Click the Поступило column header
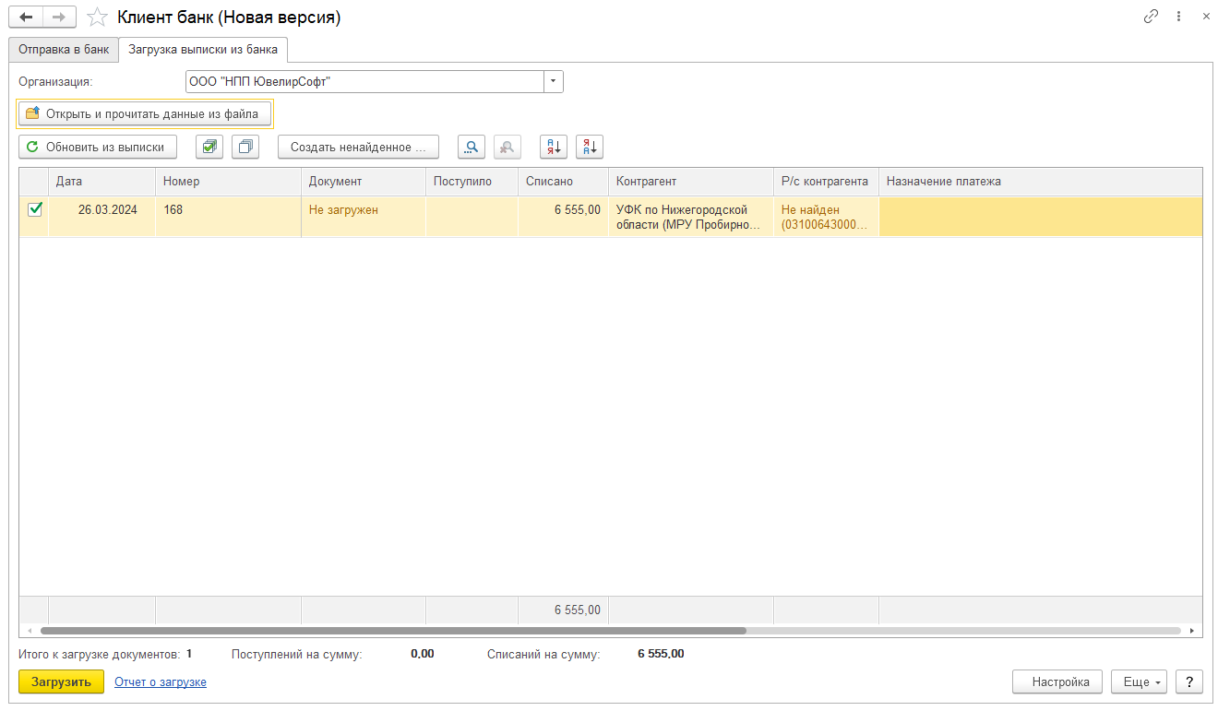This screenshot has width=1218, height=711. click(x=472, y=181)
